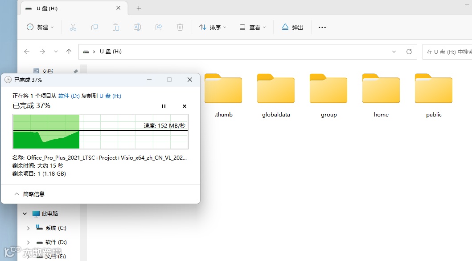Screen dimensions: 472x261
Task: Click the clock icon in dialog title
Action: [x=8, y=80]
